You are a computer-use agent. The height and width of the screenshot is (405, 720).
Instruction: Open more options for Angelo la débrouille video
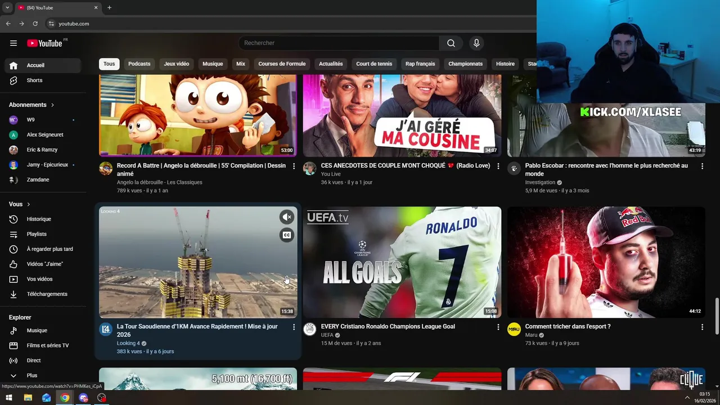pyautogui.click(x=294, y=166)
